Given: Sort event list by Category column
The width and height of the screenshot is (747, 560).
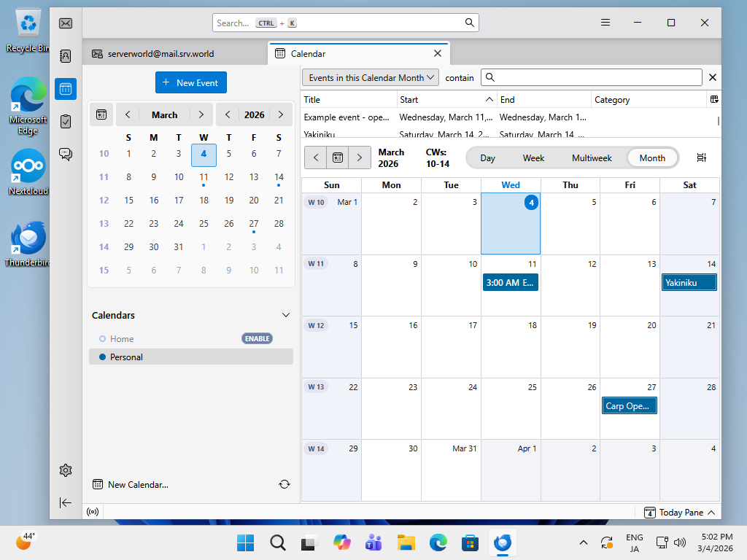Looking at the screenshot, I should coord(649,99).
